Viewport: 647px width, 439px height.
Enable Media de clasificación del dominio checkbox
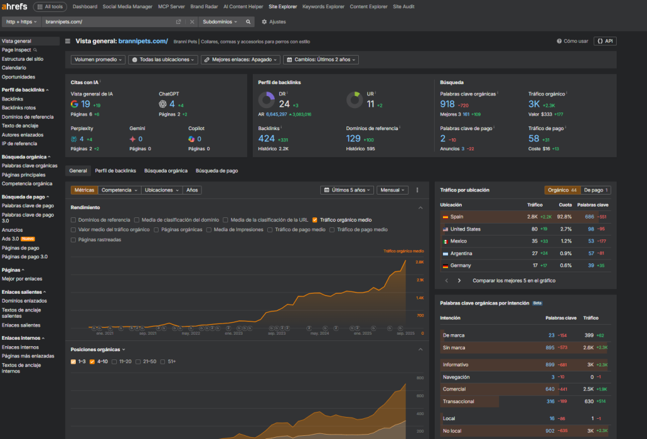[x=136, y=220]
